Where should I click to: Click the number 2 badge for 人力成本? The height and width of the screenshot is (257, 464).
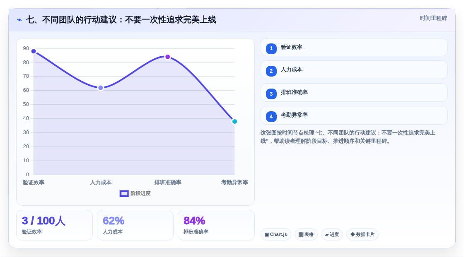coord(271,71)
